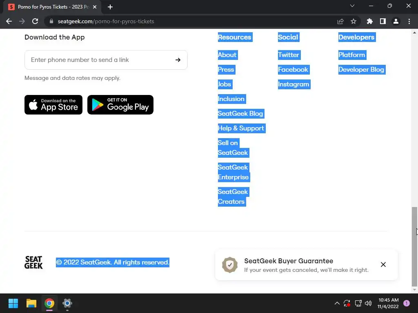Show hidden system tray icons
This screenshot has width=418, height=313.
pyautogui.click(x=337, y=303)
